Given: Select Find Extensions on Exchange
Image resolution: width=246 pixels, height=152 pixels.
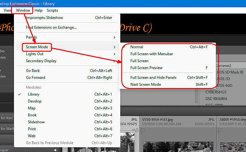Looking at the screenshot, I should (x=67, y=27).
